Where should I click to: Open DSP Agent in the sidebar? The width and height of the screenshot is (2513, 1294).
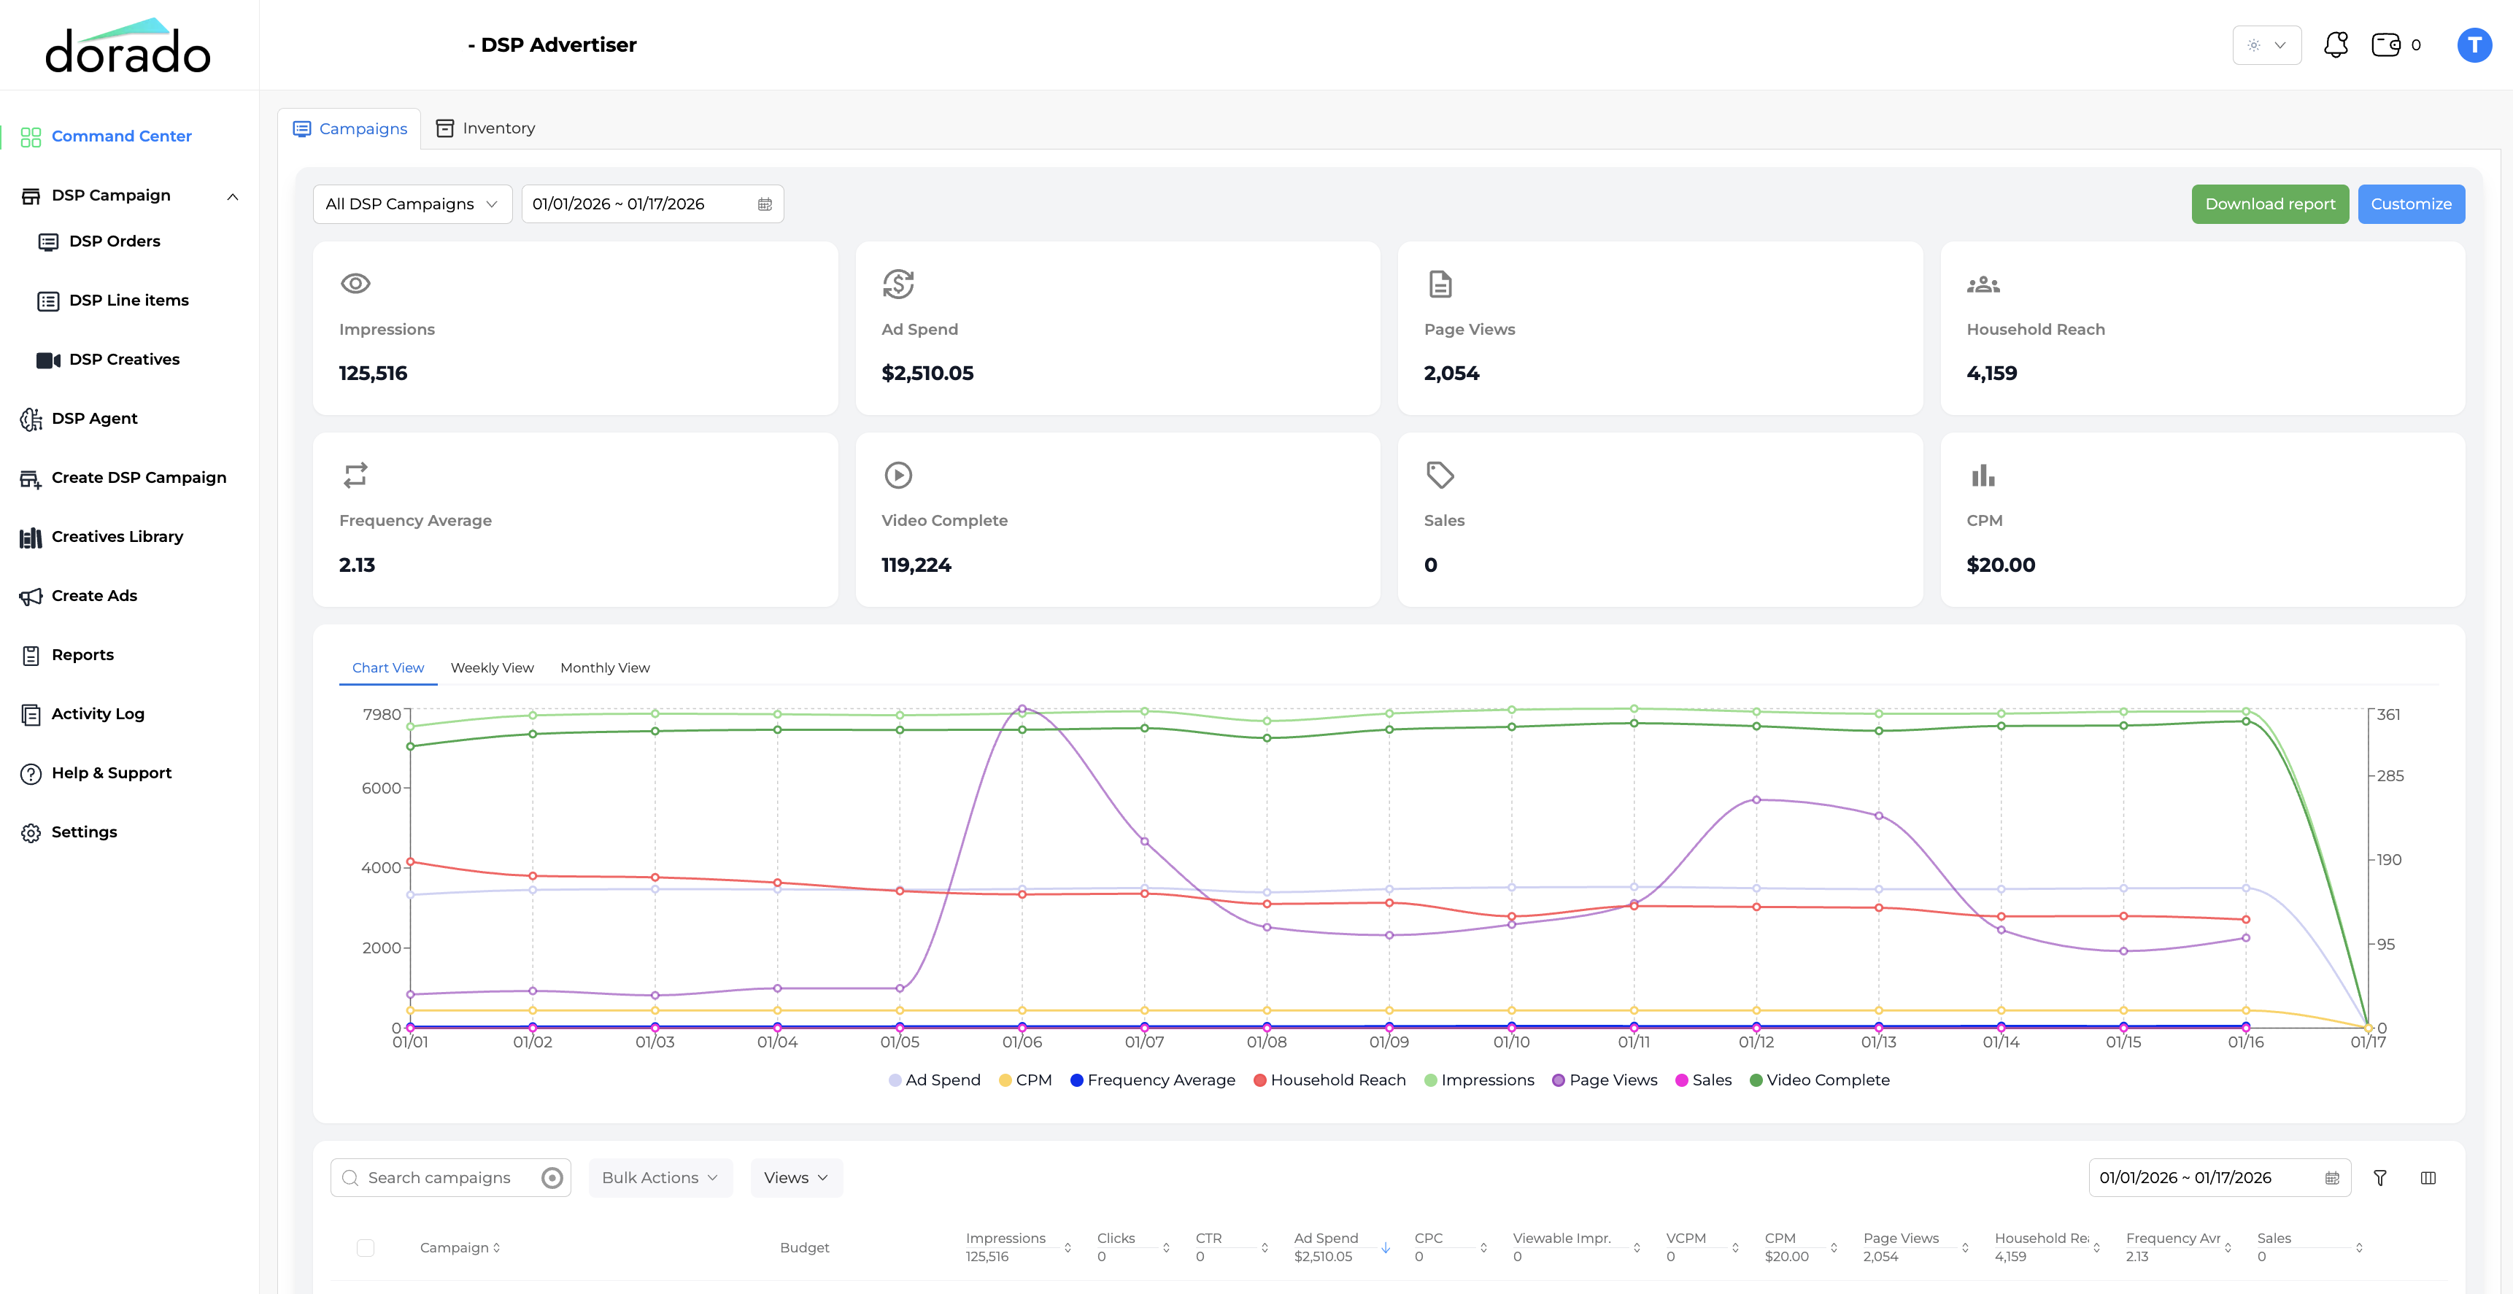(93, 419)
